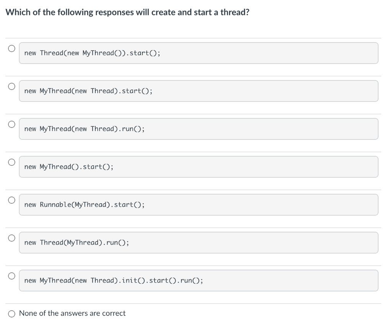Click the None of the answers are correct label
392x332 pixels.
[x=72, y=313]
